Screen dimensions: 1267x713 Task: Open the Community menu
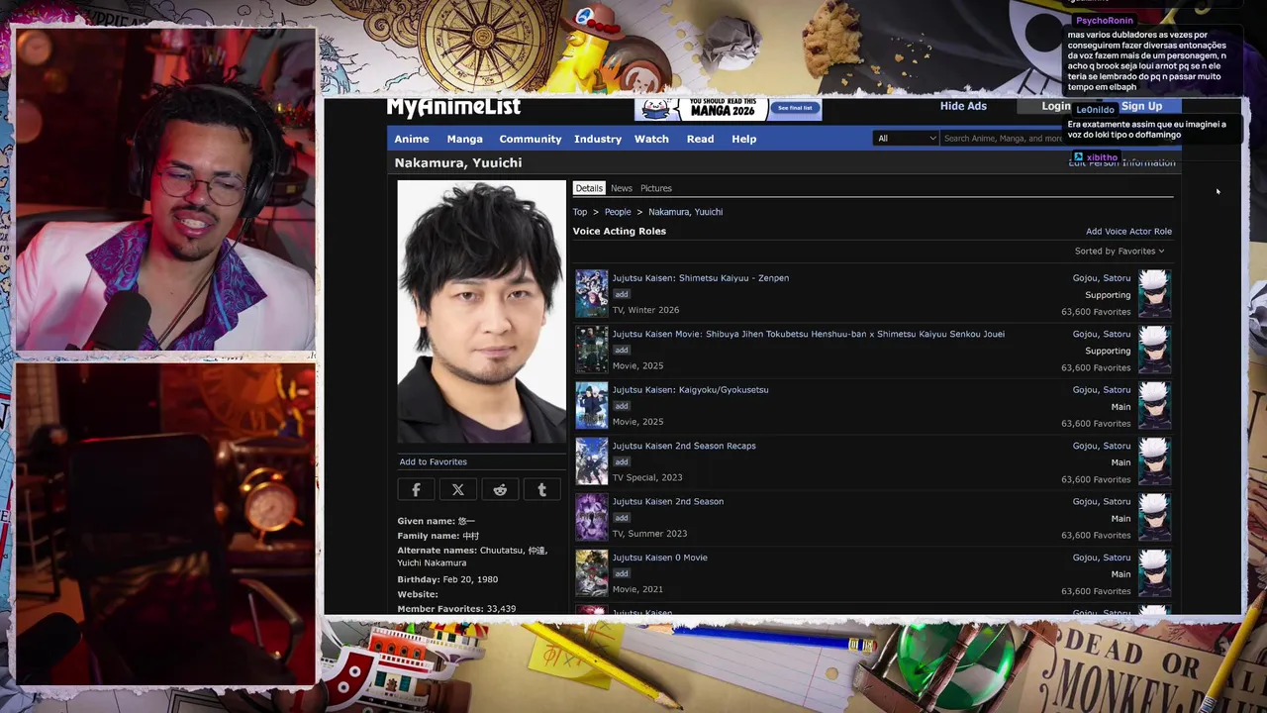[531, 139]
